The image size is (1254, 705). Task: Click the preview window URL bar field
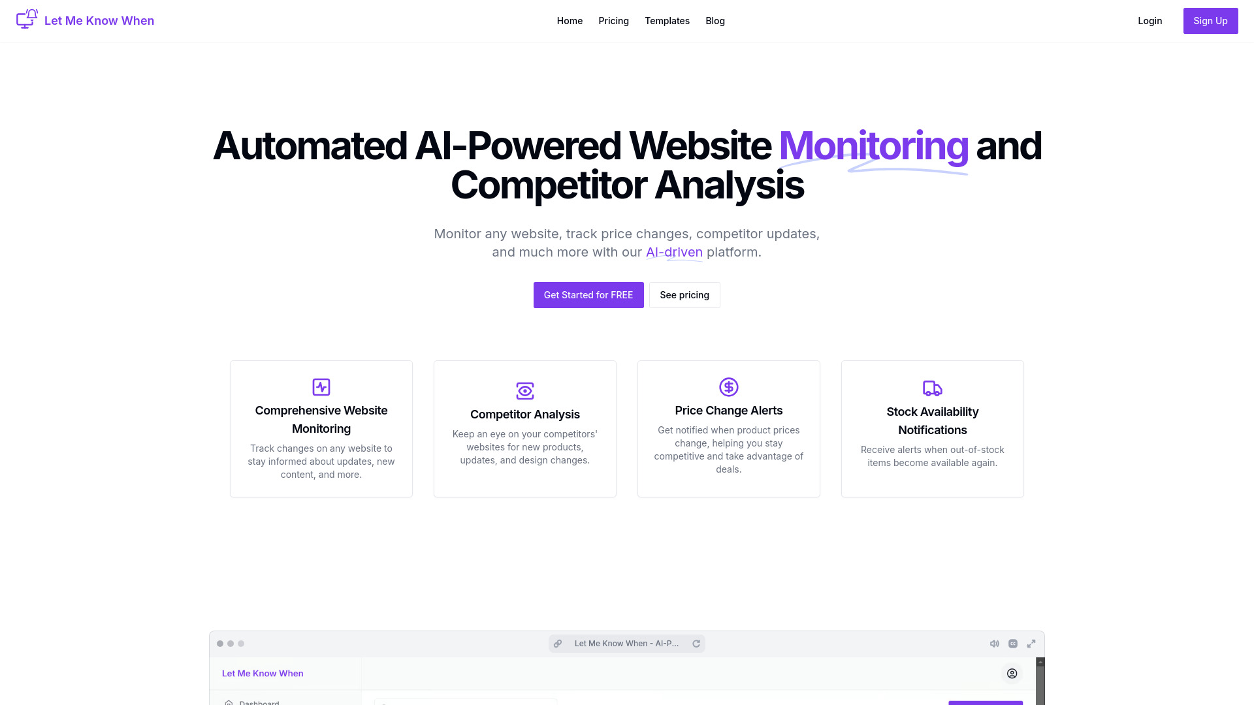627,643
